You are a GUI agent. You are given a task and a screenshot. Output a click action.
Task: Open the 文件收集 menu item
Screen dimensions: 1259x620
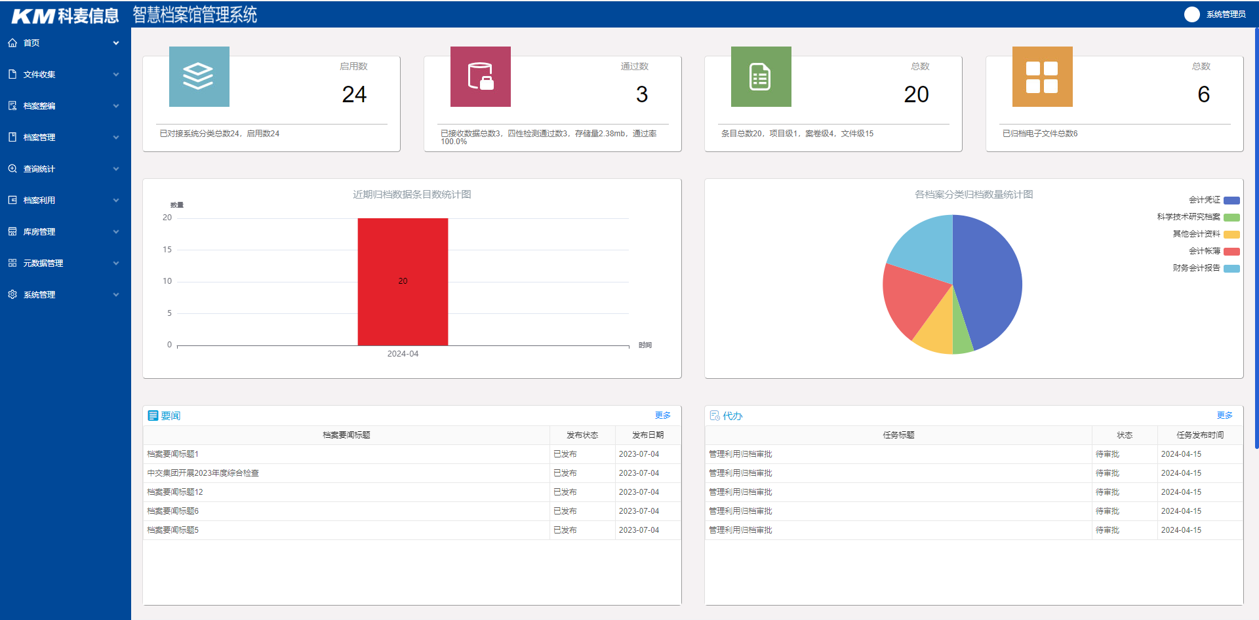(66, 74)
